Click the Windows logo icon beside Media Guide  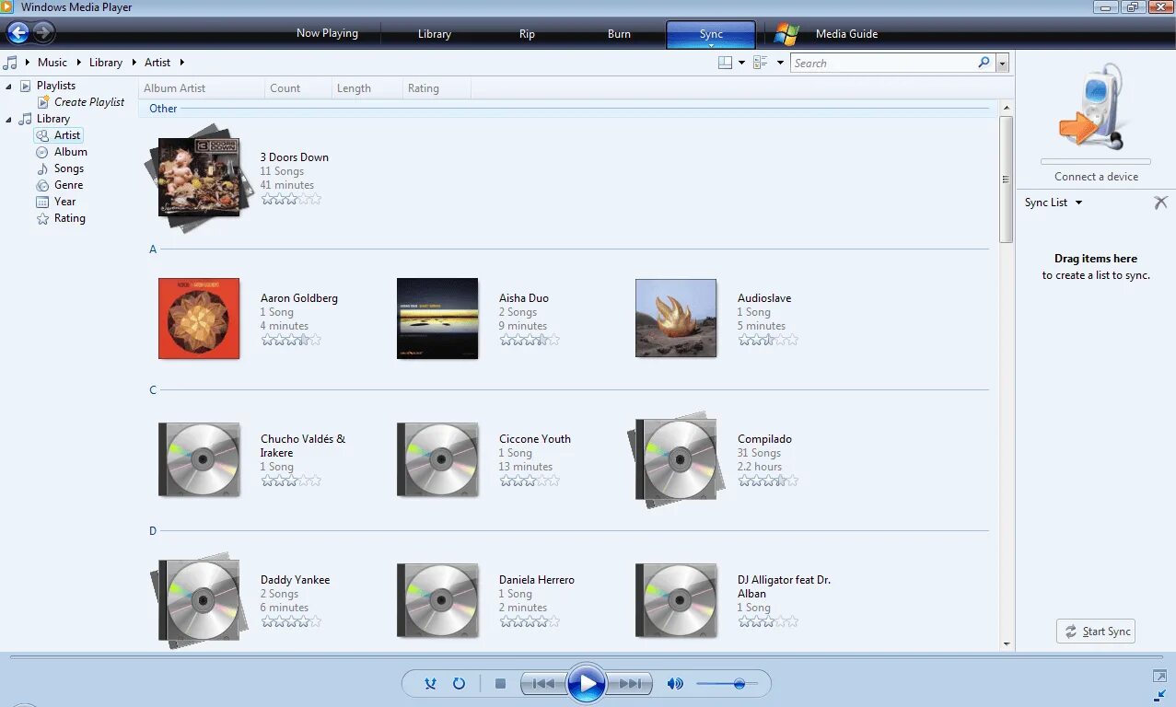tap(786, 34)
